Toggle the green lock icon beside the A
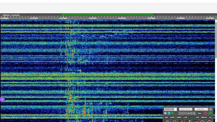217x122 pixels. [172, 113]
